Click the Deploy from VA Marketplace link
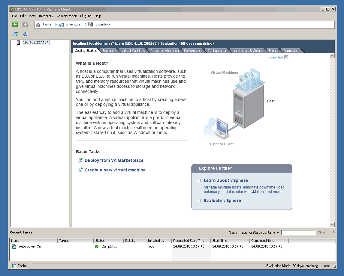The image size is (344, 276). (114, 160)
